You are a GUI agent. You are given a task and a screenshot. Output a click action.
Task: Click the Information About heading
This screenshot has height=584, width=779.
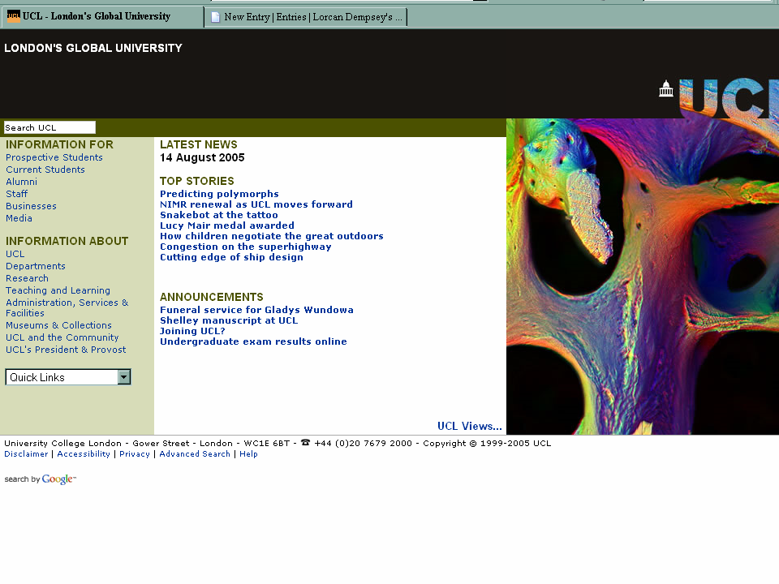tap(67, 241)
